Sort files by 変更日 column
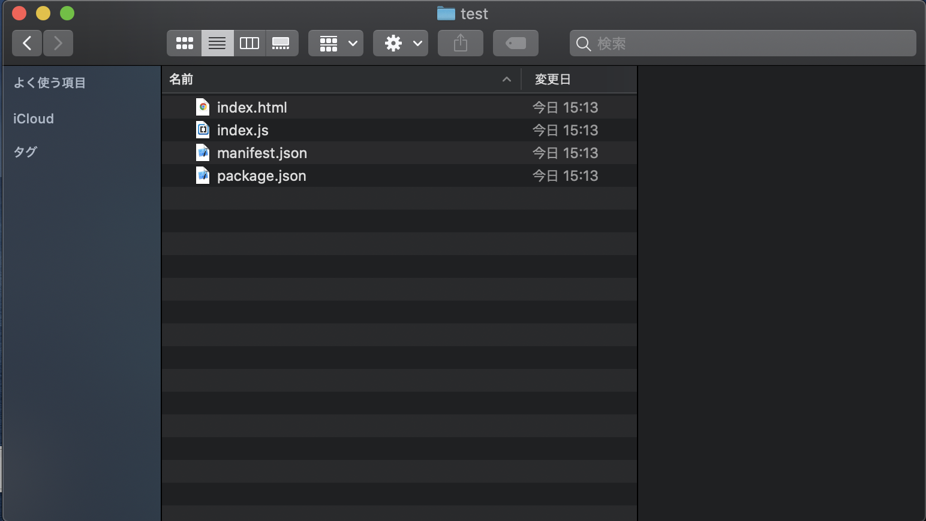The width and height of the screenshot is (926, 521). pos(551,79)
